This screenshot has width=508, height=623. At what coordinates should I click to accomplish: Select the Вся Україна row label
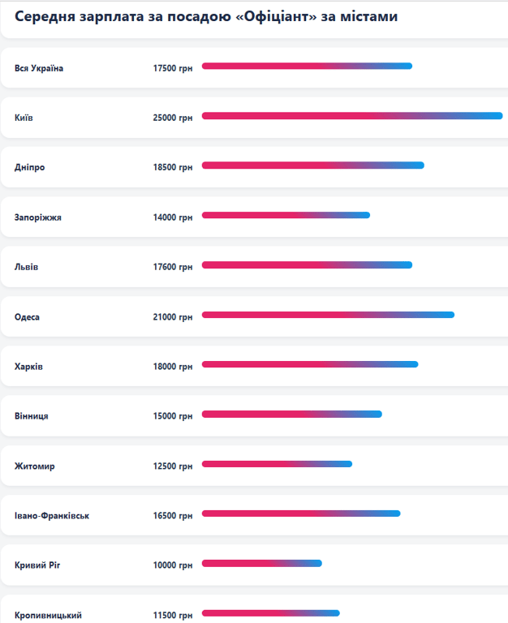click(x=39, y=68)
